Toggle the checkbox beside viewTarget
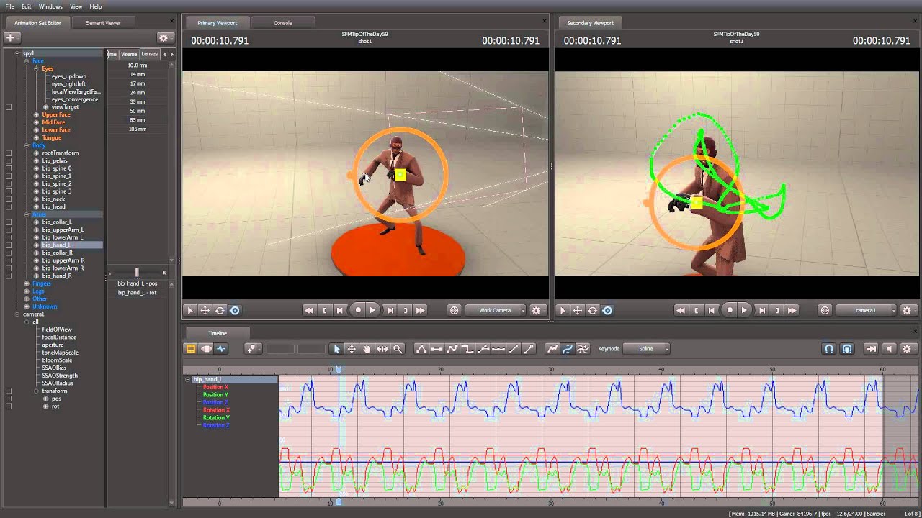Screen dimensions: 922x518 click(x=9, y=107)
